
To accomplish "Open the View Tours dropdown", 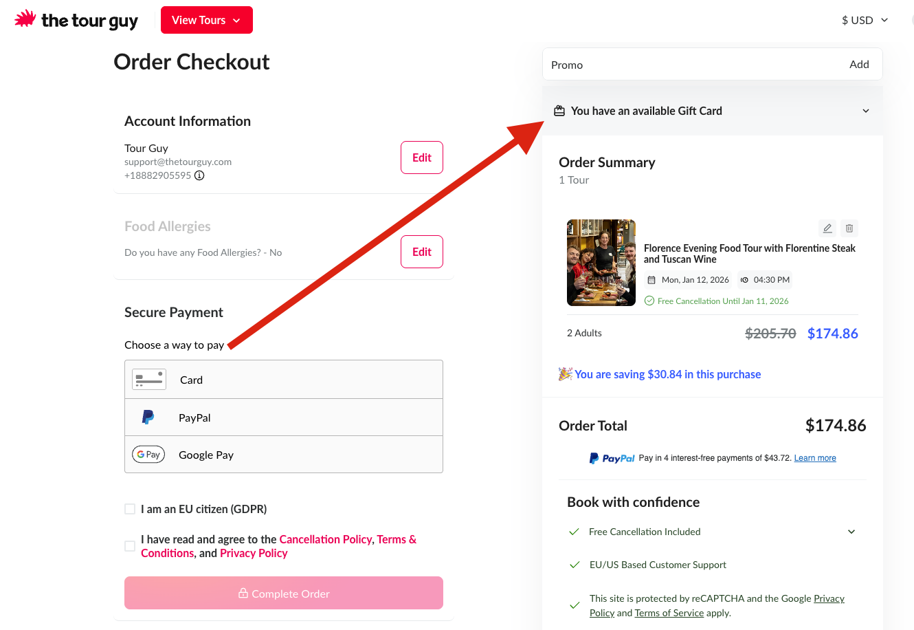I will coord(206,20).
